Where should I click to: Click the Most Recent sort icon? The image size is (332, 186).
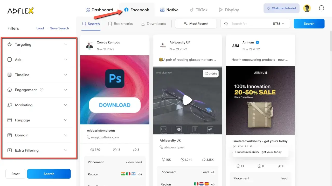186,23
